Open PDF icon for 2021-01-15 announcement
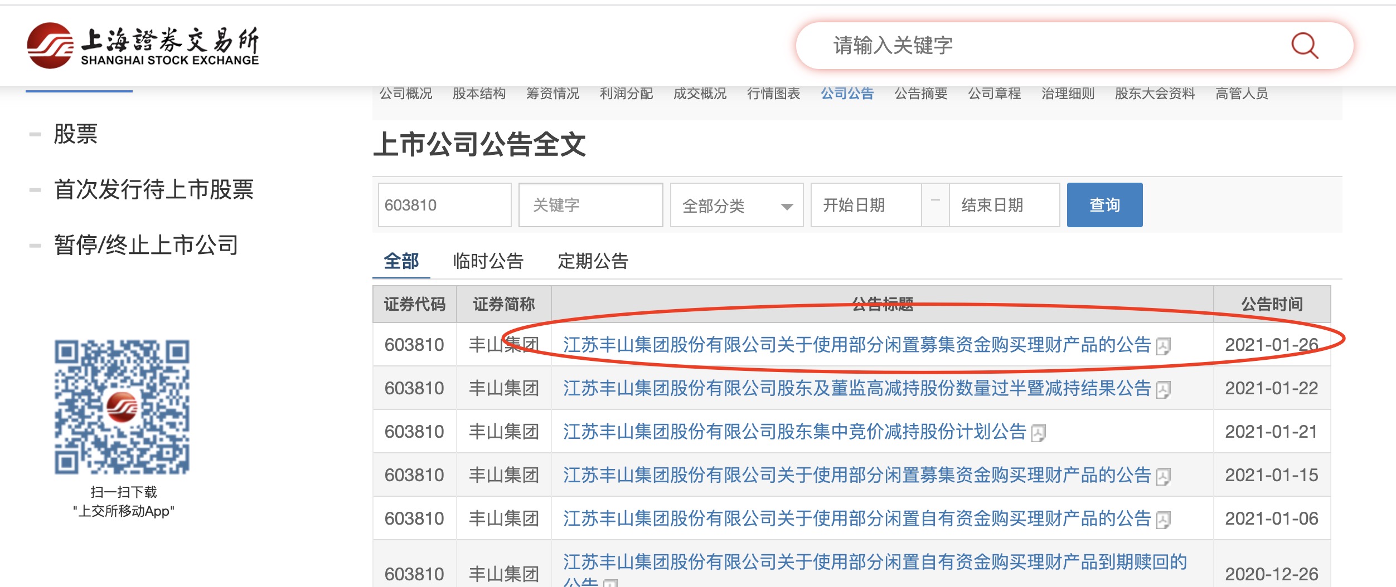1396x587 pixels. click(1163, 477)
